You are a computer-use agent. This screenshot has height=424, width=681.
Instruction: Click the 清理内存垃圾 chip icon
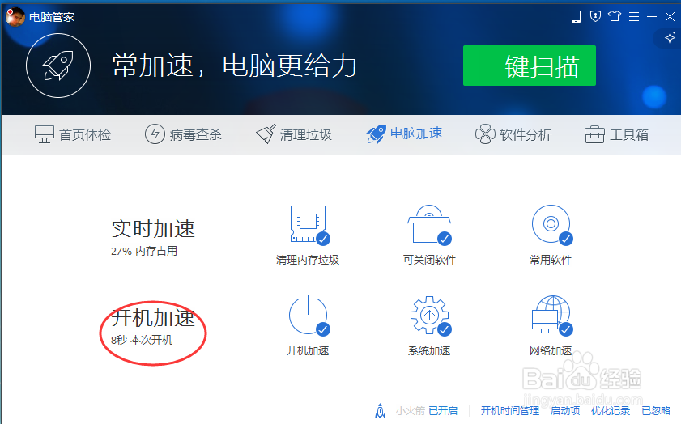pyautogui.click(x=308, y=224)
